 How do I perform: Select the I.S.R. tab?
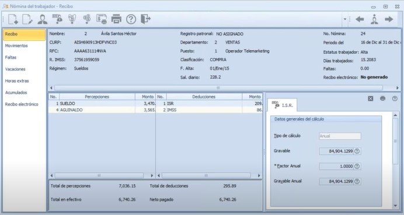pos(283,105)
